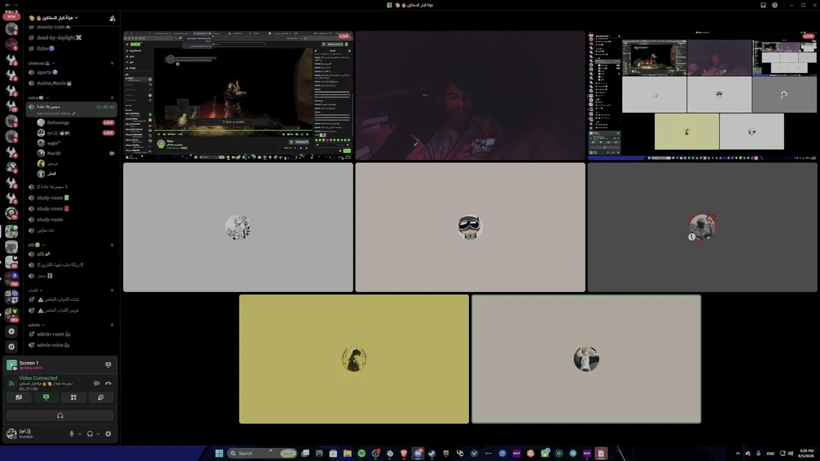Image resolution: width=820 pixels, height=461 pixels.
Task: Click the Windows taskbar Search box
Action: (x=262, y=453)
